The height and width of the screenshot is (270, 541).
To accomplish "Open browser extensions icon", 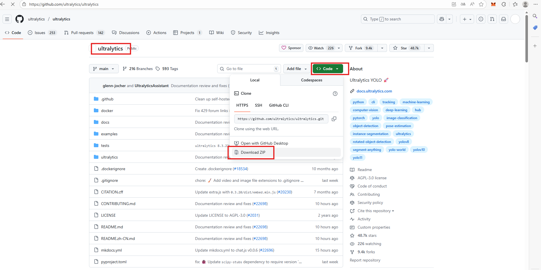I will point(504,4).
